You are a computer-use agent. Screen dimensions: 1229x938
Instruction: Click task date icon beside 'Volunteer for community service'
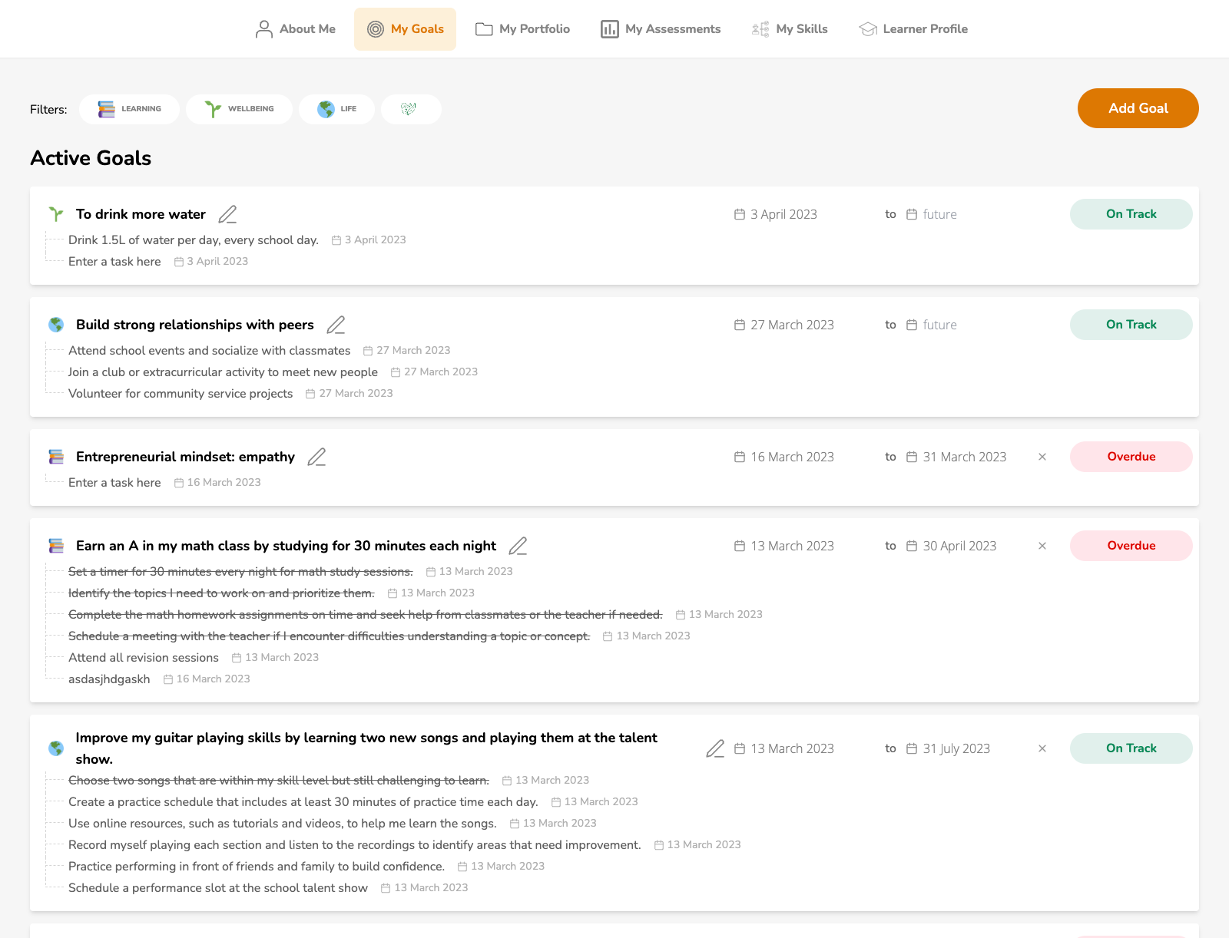tap(310, 394)
